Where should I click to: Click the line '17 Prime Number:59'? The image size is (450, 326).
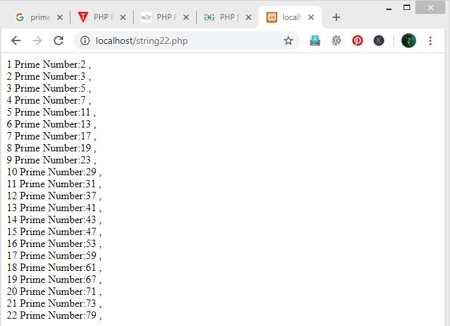(x=54, y=256)
